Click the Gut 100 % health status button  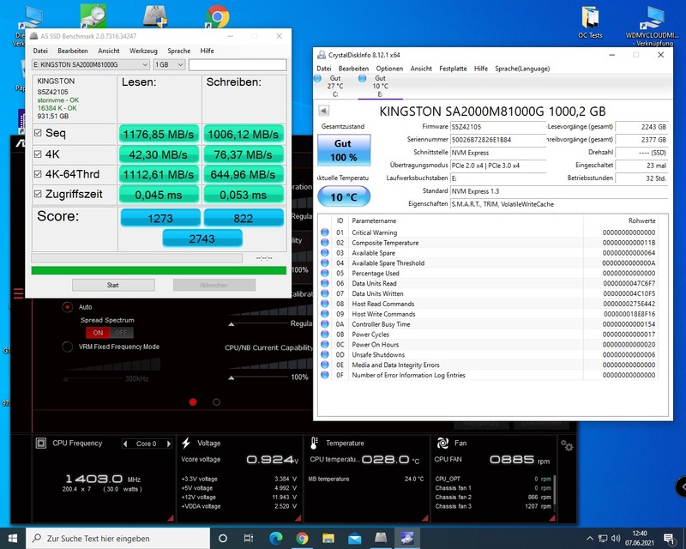pyautogui.click(x=344, y=150)
